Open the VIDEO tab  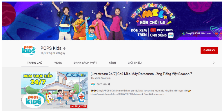pyautogui.click(x=58, y=63)
